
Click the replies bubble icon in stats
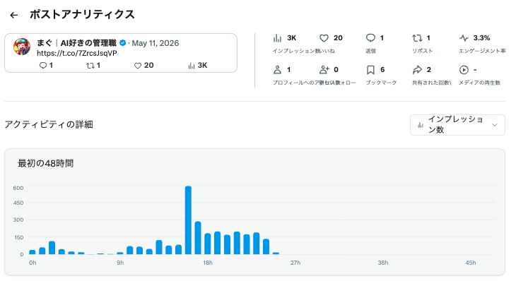[370, 37]
